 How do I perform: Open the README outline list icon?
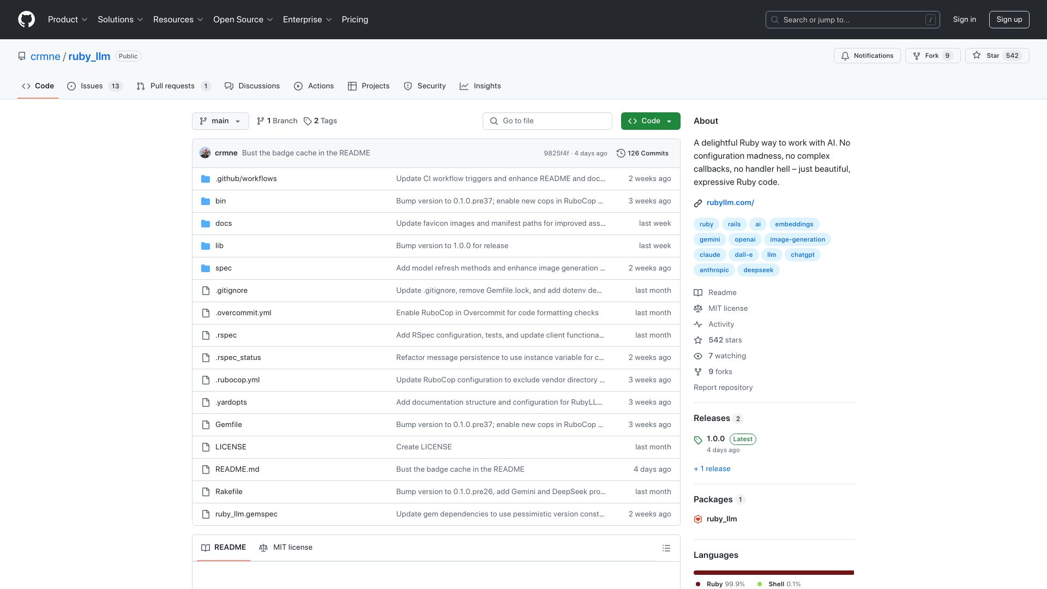coord(666,548)
